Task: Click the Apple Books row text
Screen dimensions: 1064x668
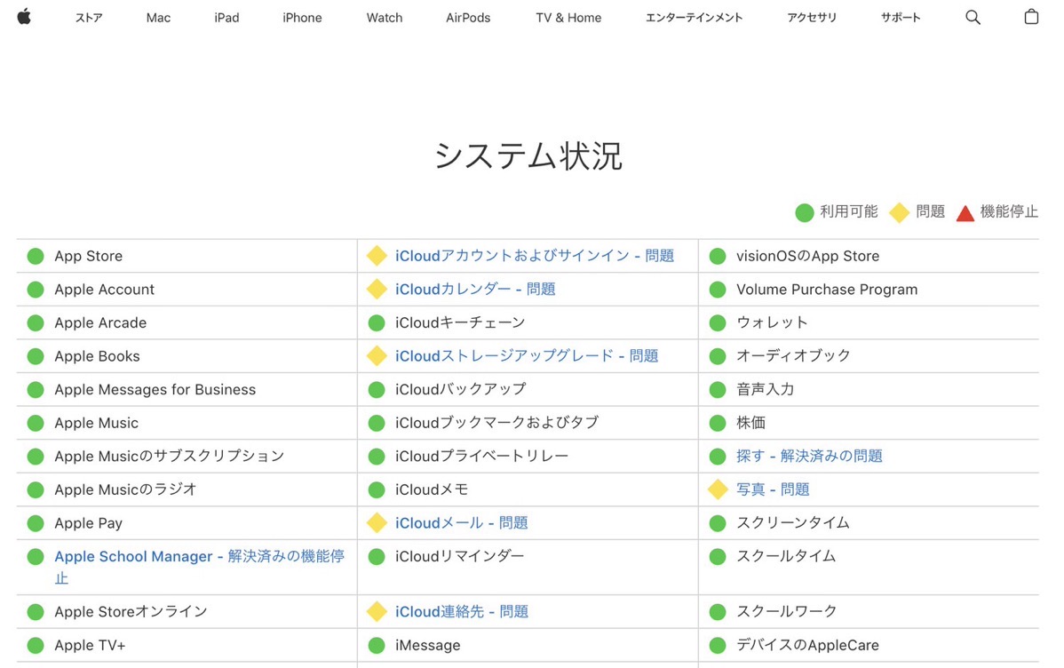Action: click(x=97, y=356)
